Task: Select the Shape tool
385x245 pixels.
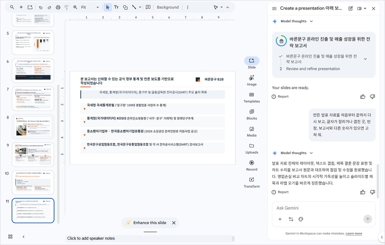Action: pos(125,7)
